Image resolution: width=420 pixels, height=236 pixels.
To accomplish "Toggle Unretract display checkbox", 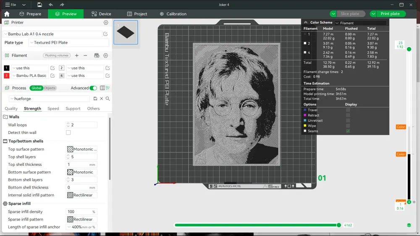I will (348, 121).
